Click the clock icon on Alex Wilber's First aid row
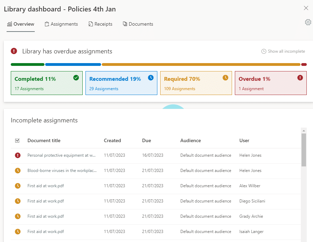Image resolution: width=313 pixels, height=242 pixels. coord(17,185)
